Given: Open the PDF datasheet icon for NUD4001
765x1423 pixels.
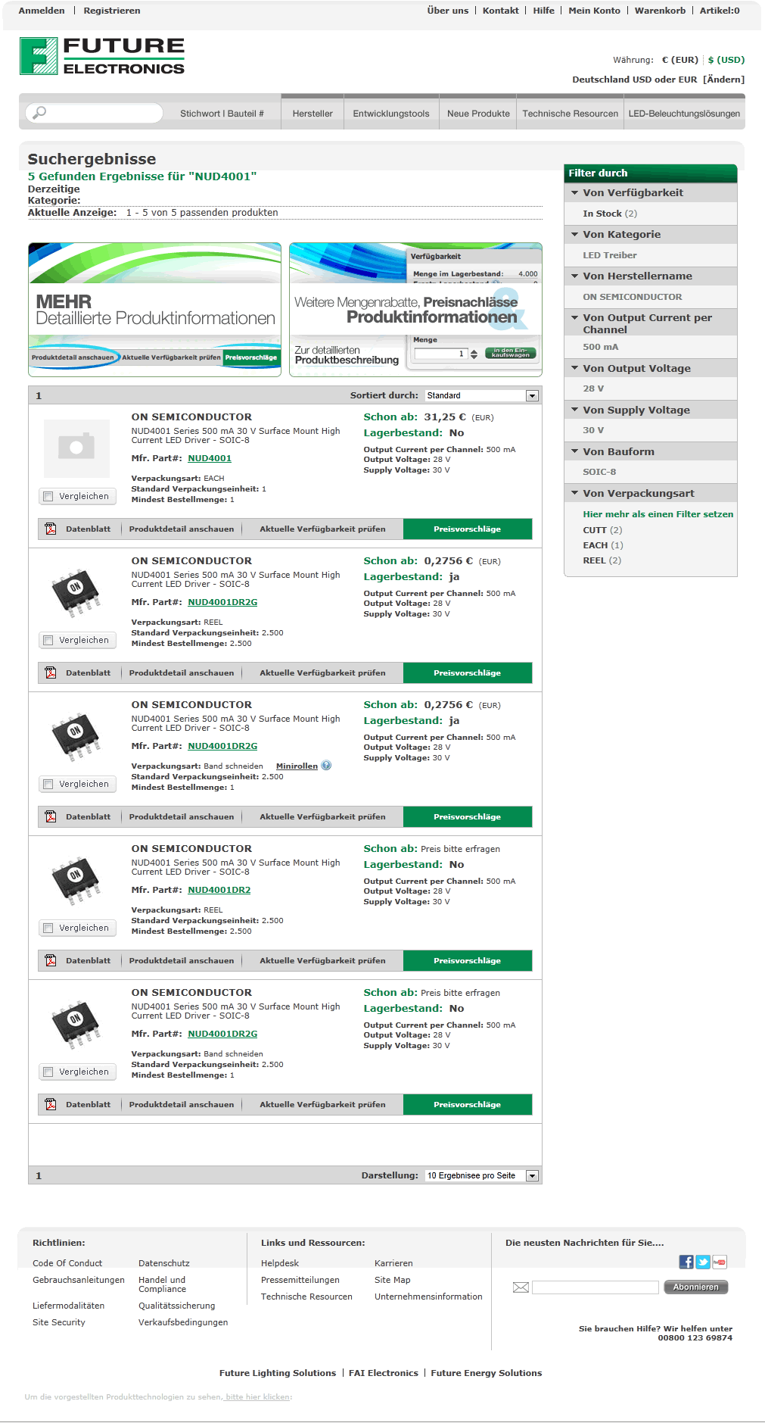Looking at the screenshot, I should (51, 529).
